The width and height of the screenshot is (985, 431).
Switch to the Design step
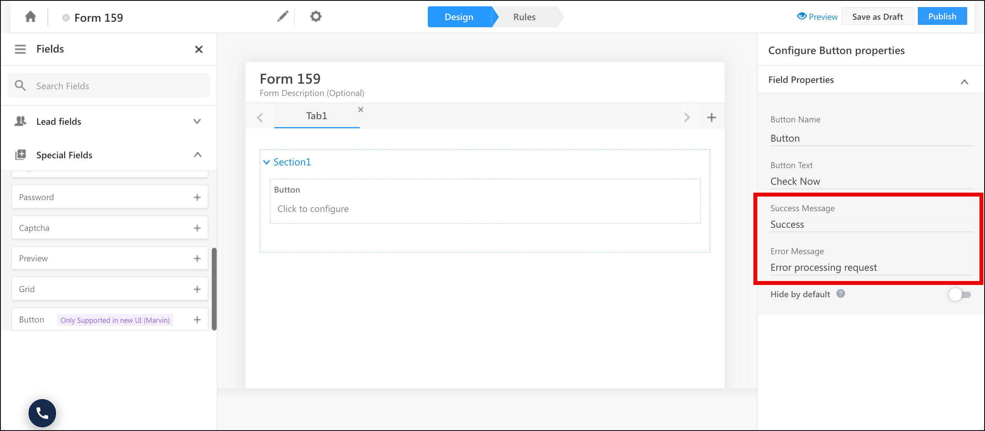[459, 17]
